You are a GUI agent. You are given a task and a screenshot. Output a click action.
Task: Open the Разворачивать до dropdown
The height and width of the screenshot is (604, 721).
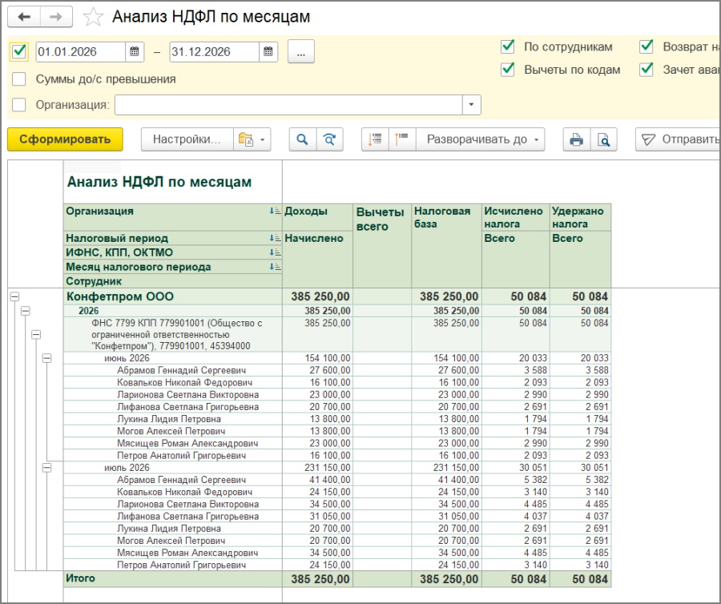(481, 139)
